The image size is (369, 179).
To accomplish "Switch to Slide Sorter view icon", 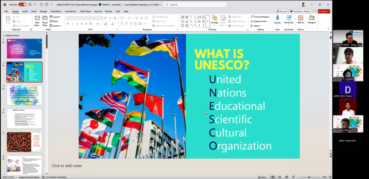I will click(280, 177).
